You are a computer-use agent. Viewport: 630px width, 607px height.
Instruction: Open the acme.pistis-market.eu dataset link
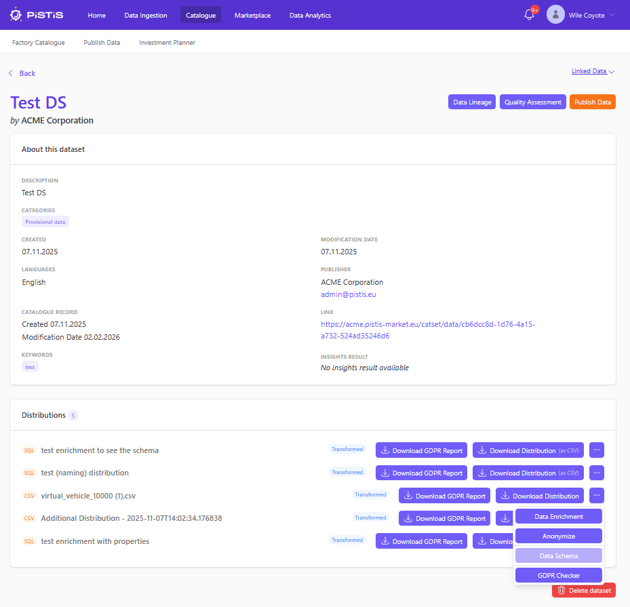pos(428,330)
